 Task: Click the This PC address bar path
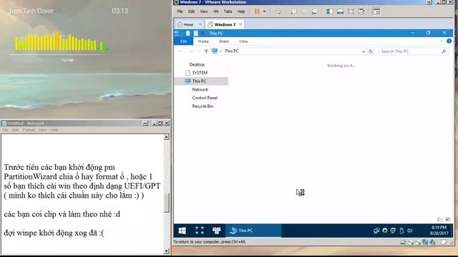231,51
